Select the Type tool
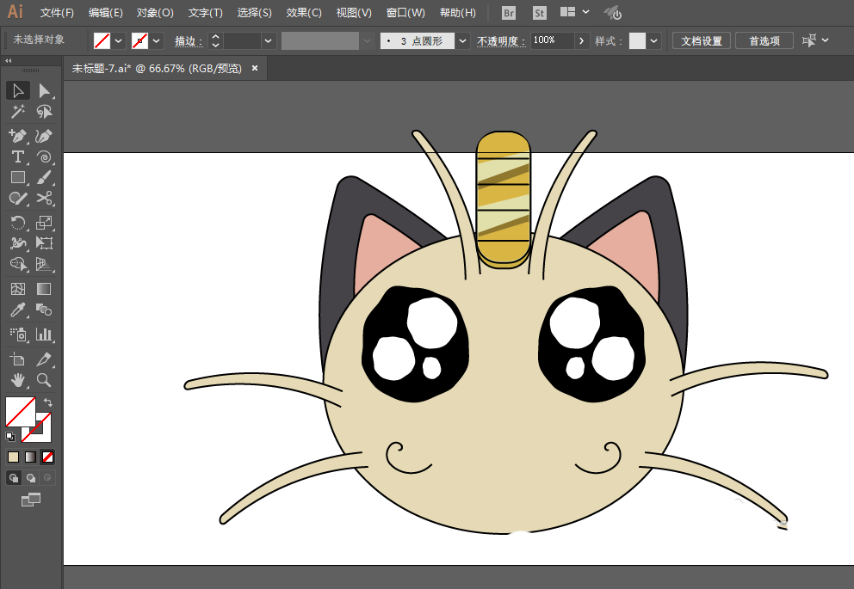The image size is (854, 589). tap(17, 156)
